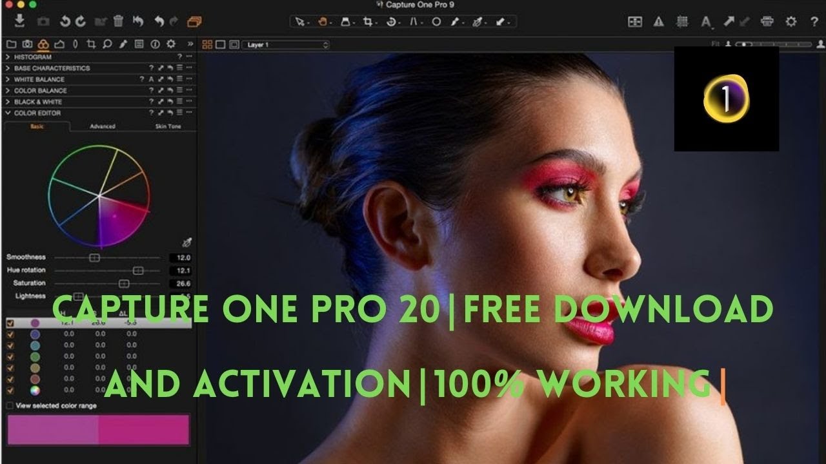Switch to the Skin Tone tab
The image size is (826, 464).
[x=168, y=126]
